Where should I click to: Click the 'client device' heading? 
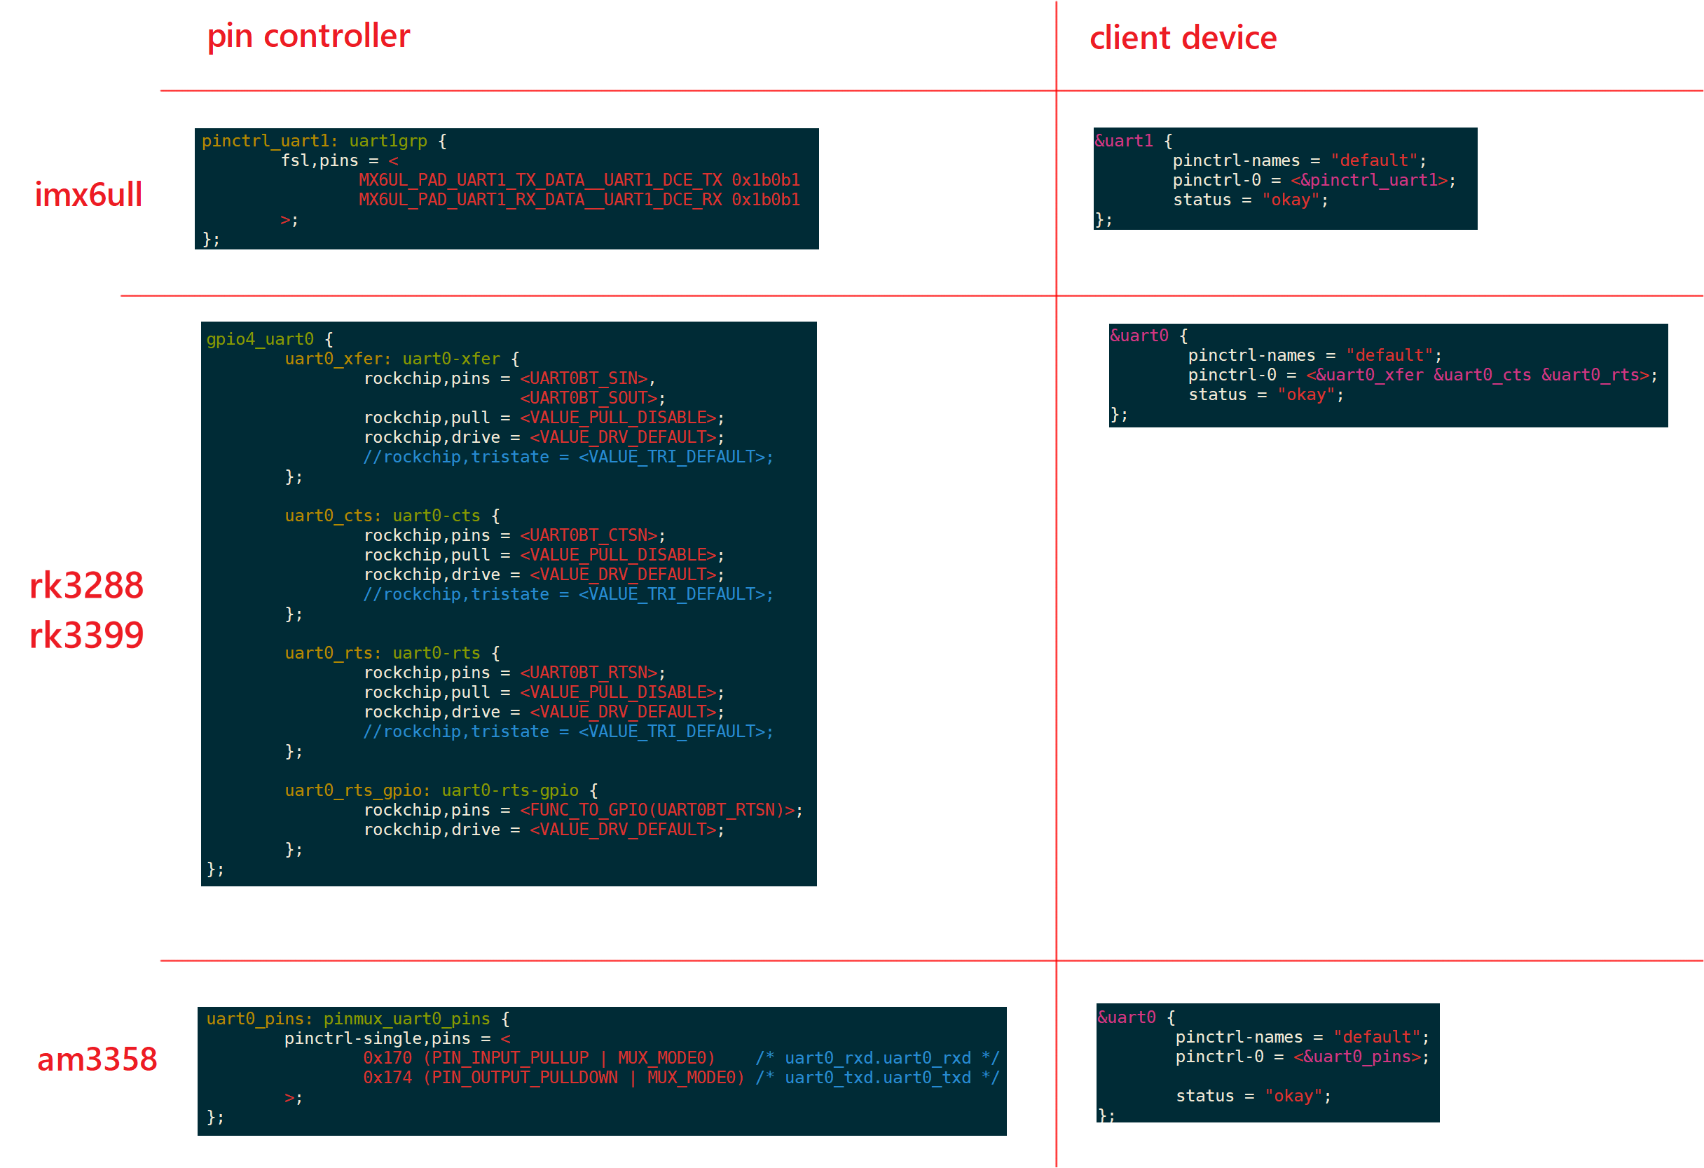coord(1183,38)
